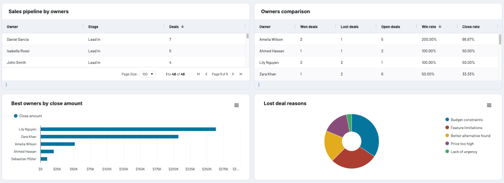Click the "1 to 48 of 48" row count
This screenshot has height=183, width=504.
(175, 74)
